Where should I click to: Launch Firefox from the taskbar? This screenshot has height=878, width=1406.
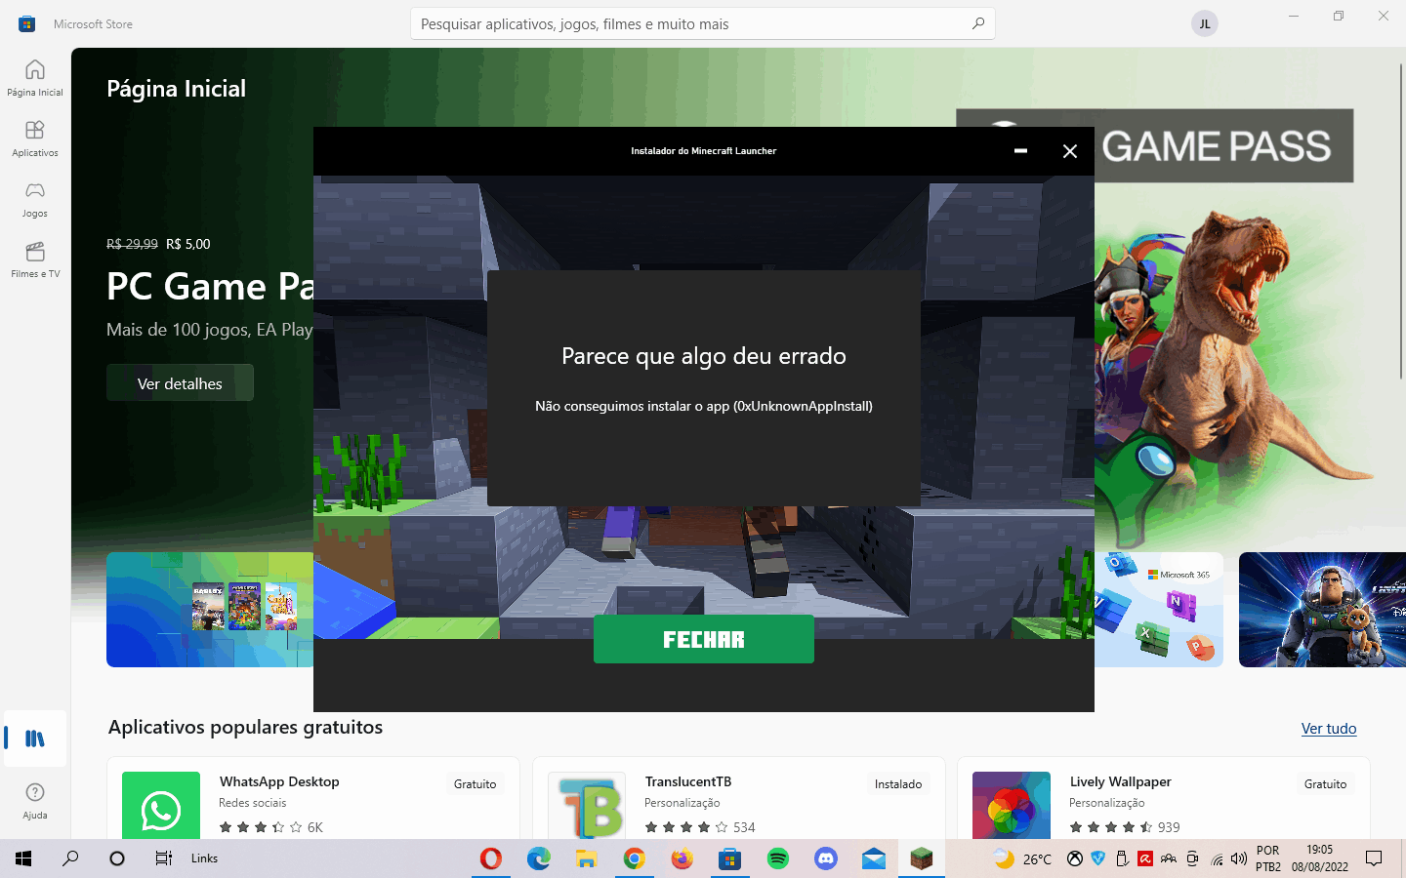[682, 858]
